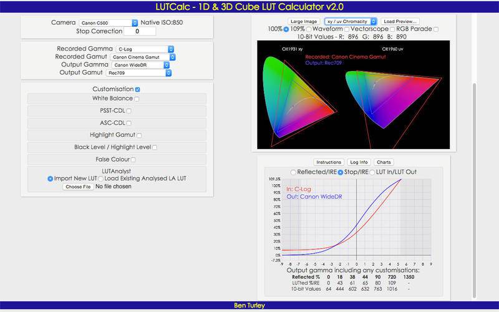The image size is (499, 312).
Task: Click the 10-Bit Values RGB readout
Action: point(352,37)
